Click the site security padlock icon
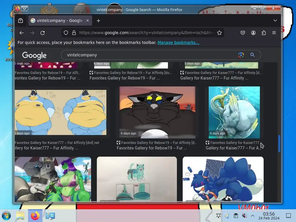This screenshot has height=222, width=296. coord(74,33)
